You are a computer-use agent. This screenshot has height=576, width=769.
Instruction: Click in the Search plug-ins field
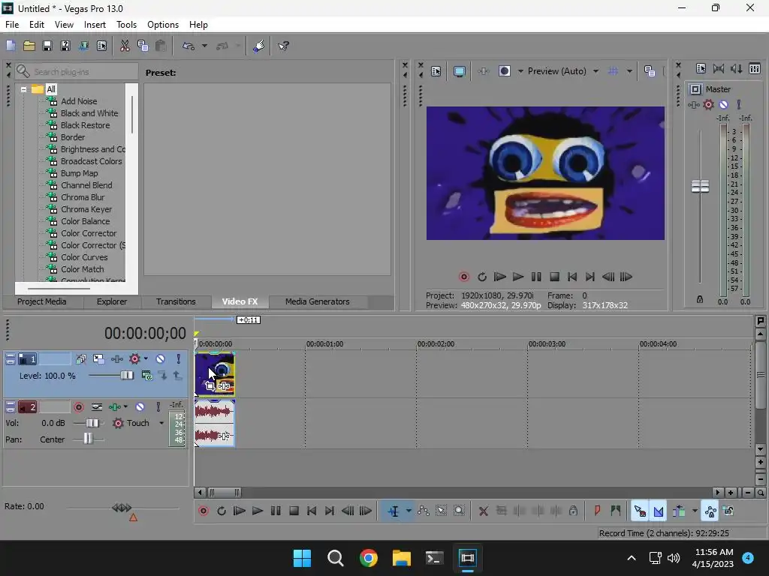(x=76, y=72)
